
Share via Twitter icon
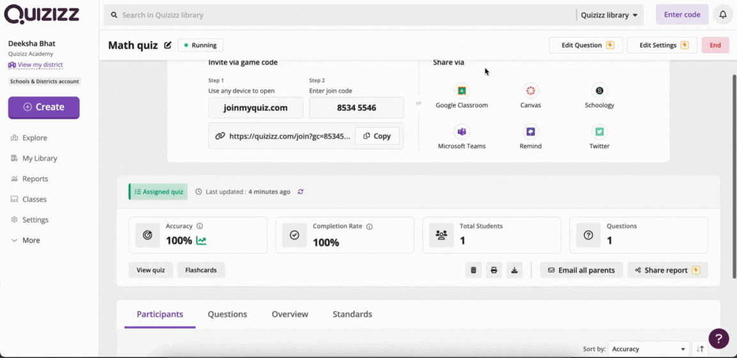[x=599, y=132]
